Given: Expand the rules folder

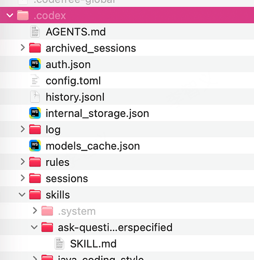Looking at the screenshot, I should pyautogui.click(x=22, y=162).
